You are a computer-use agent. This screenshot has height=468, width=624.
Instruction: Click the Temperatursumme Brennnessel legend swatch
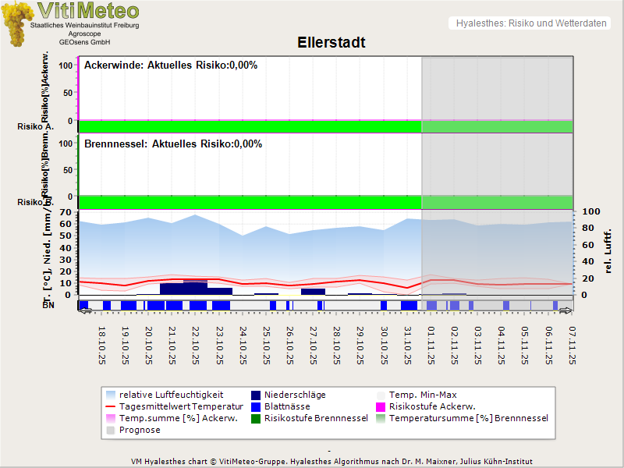[381, 418]
